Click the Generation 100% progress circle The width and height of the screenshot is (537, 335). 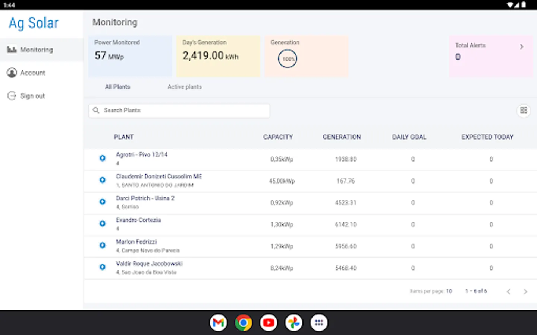pyautogui.click(x=288, y=59)
